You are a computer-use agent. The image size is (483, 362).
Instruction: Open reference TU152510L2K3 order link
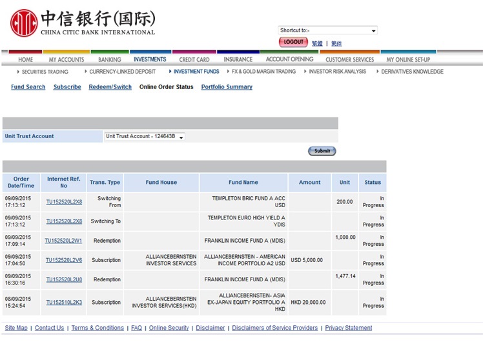pyautogui.click(x=64, y=302)
